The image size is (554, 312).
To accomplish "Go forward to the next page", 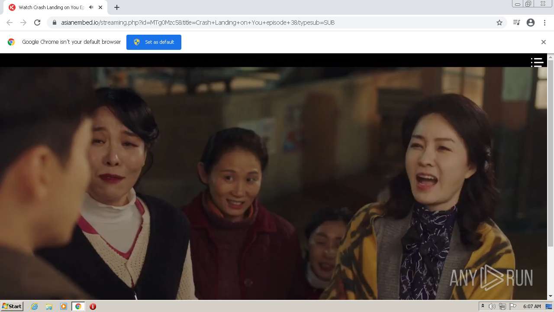I will (23, 23).
